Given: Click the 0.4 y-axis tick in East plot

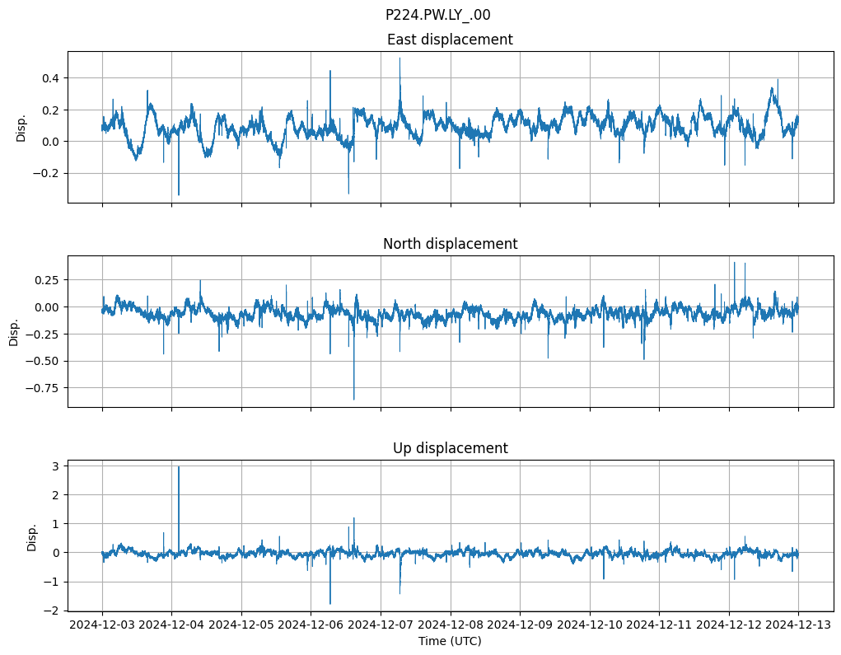Looking at the screenshot, I should click(x=49, y=78).
